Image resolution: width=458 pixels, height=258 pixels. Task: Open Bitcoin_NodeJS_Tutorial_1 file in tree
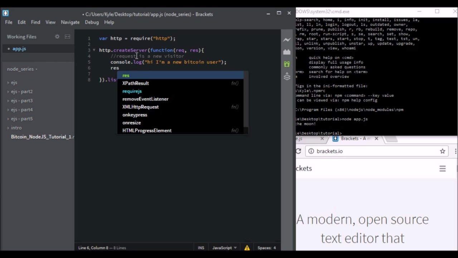click(x=43, y=137)
